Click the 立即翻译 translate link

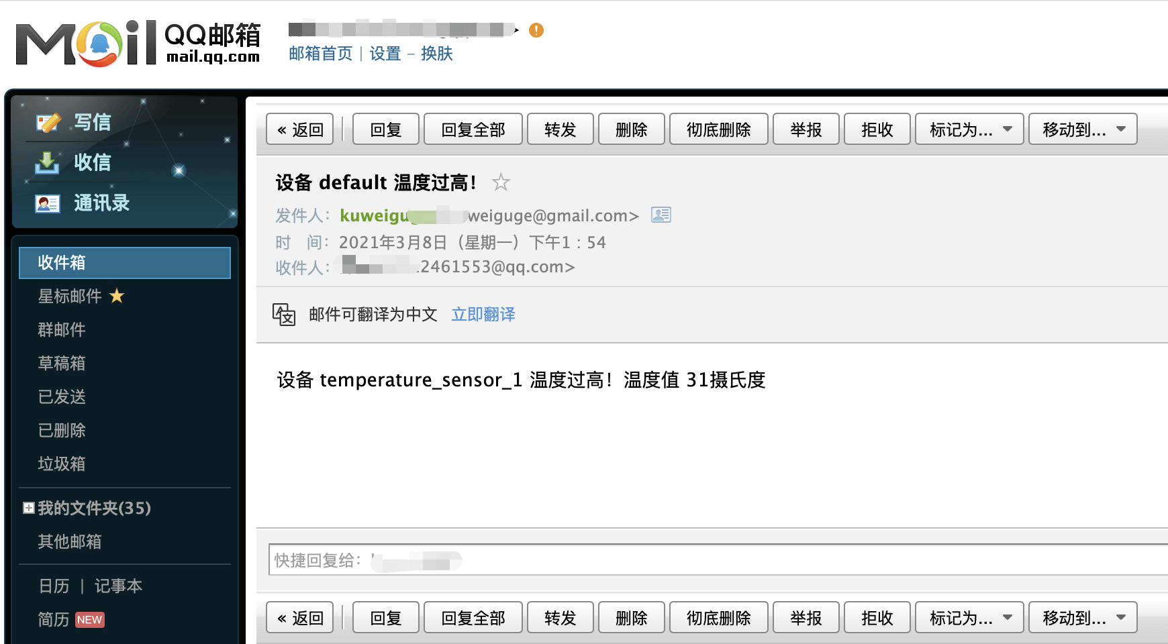pos(483,314)
